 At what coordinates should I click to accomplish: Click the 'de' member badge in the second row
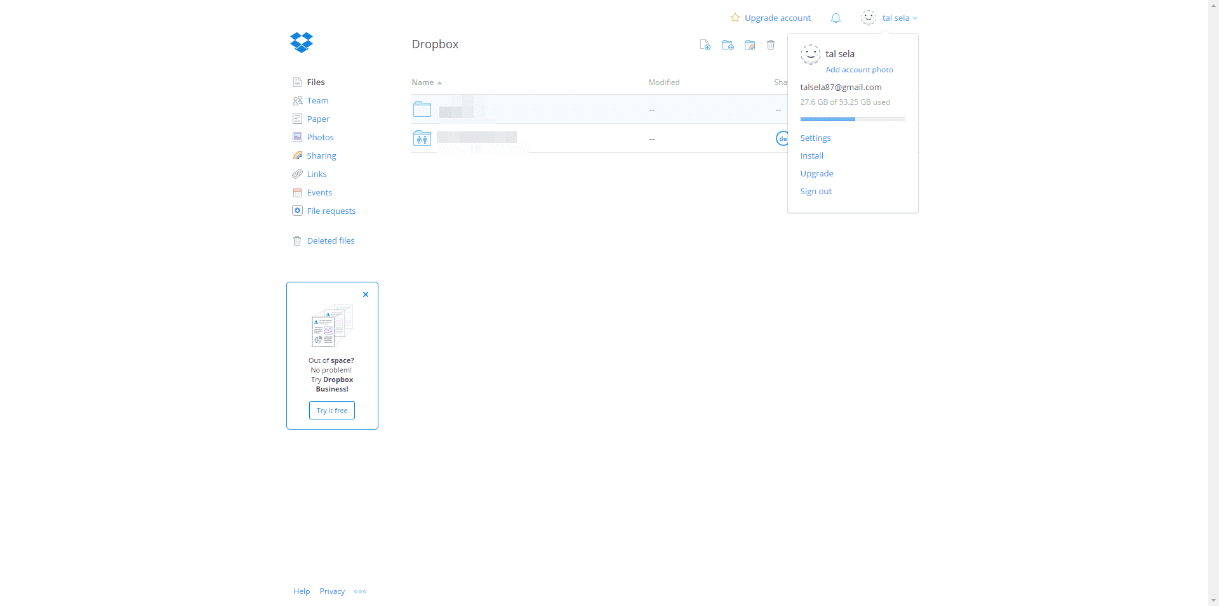782,138
